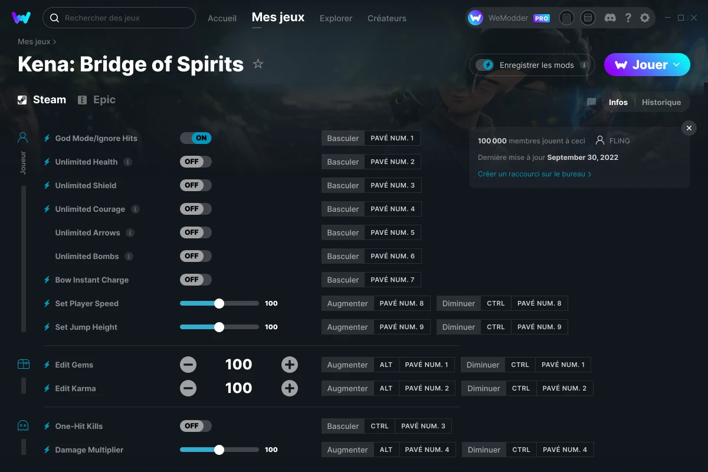
Task: Enable Unlimited Shield toggle
Action: click(196, 185)
